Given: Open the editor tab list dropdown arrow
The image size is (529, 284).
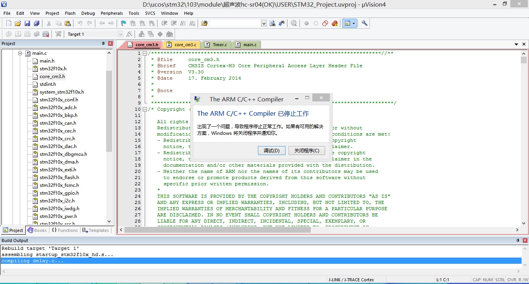Looking at the screenshot, I should (x=517, y=44).
